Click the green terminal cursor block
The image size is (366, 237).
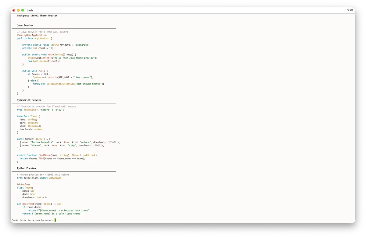[x=55, y=220]
